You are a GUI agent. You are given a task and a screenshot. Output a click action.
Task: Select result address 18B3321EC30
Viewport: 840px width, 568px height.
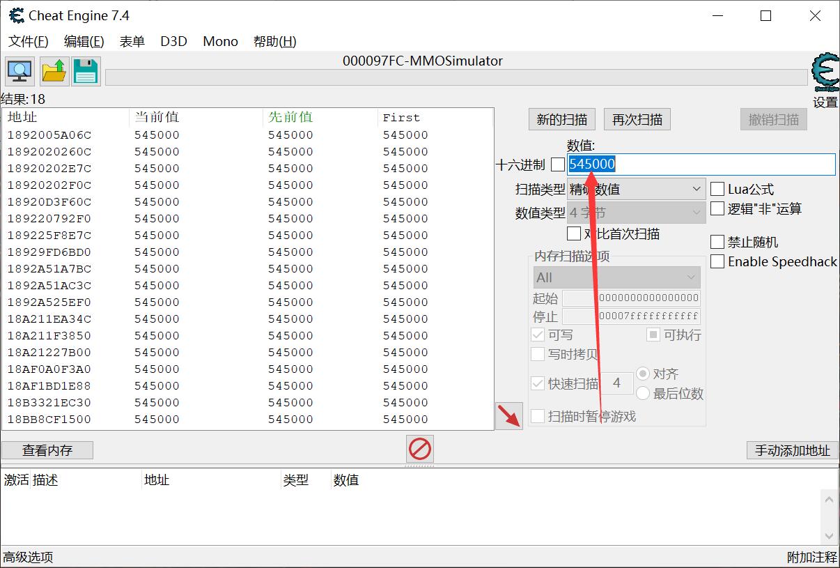(49, 402)
